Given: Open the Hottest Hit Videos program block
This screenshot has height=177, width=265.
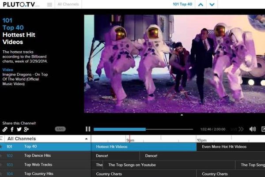Looking at the screenshot, I should pos(144,147).
